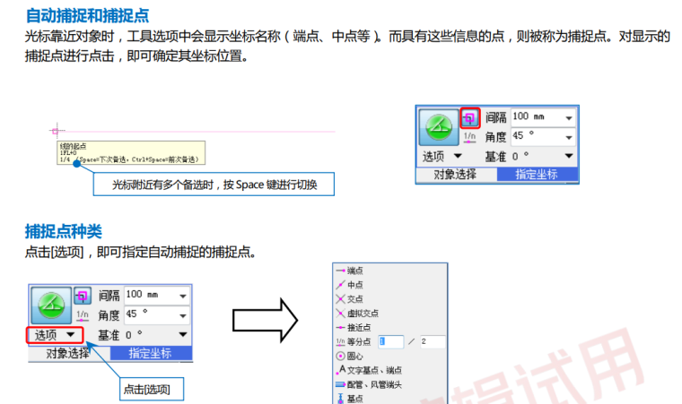This screenshot has height=404, width=682.
Task: Click the 等分点 denominator field showing 2
Action: coord(432,341)
